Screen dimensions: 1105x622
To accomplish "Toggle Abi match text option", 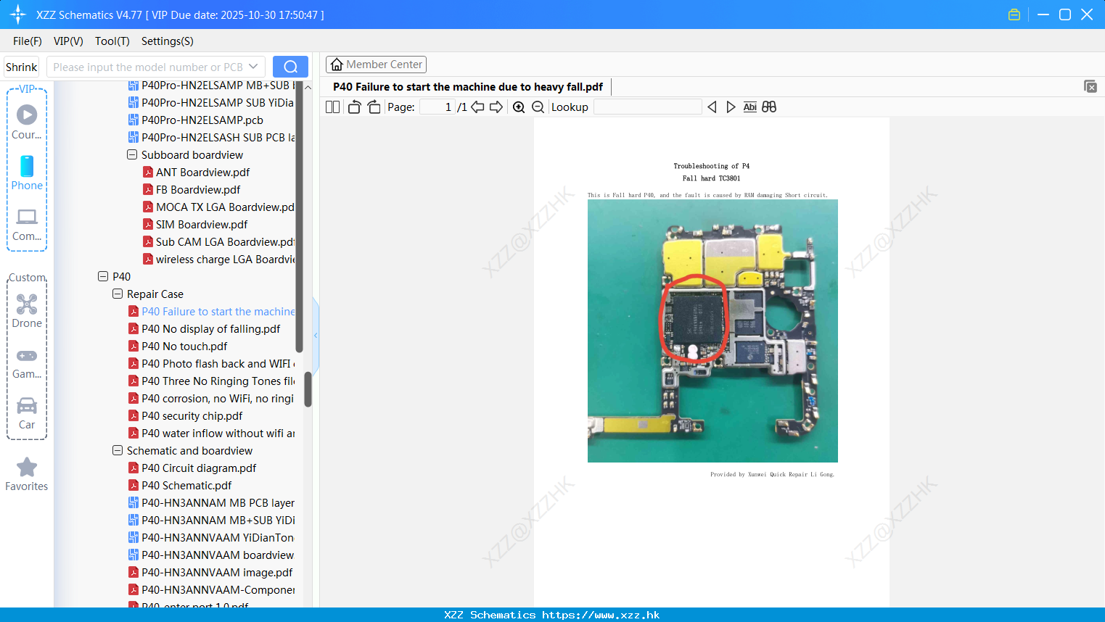I will pos(750,107).
